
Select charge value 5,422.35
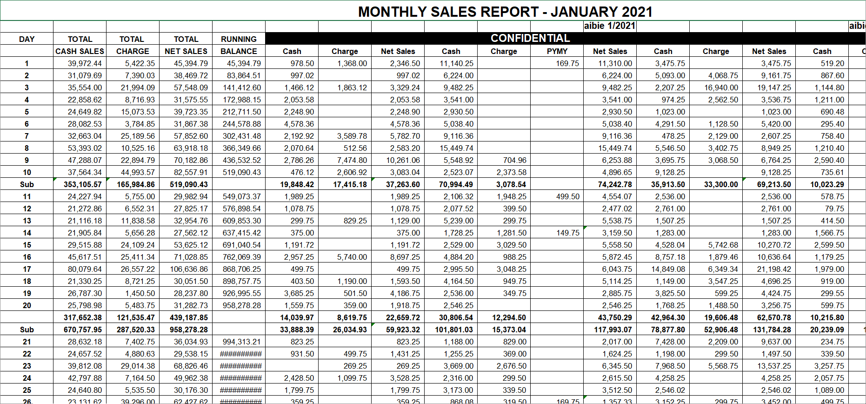coord(133,63)
